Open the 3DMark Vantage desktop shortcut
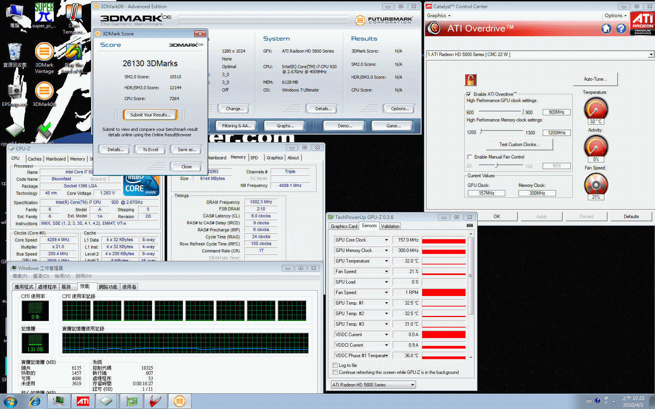The height and width of the screenshot is (409, 655). pos(44,58)
